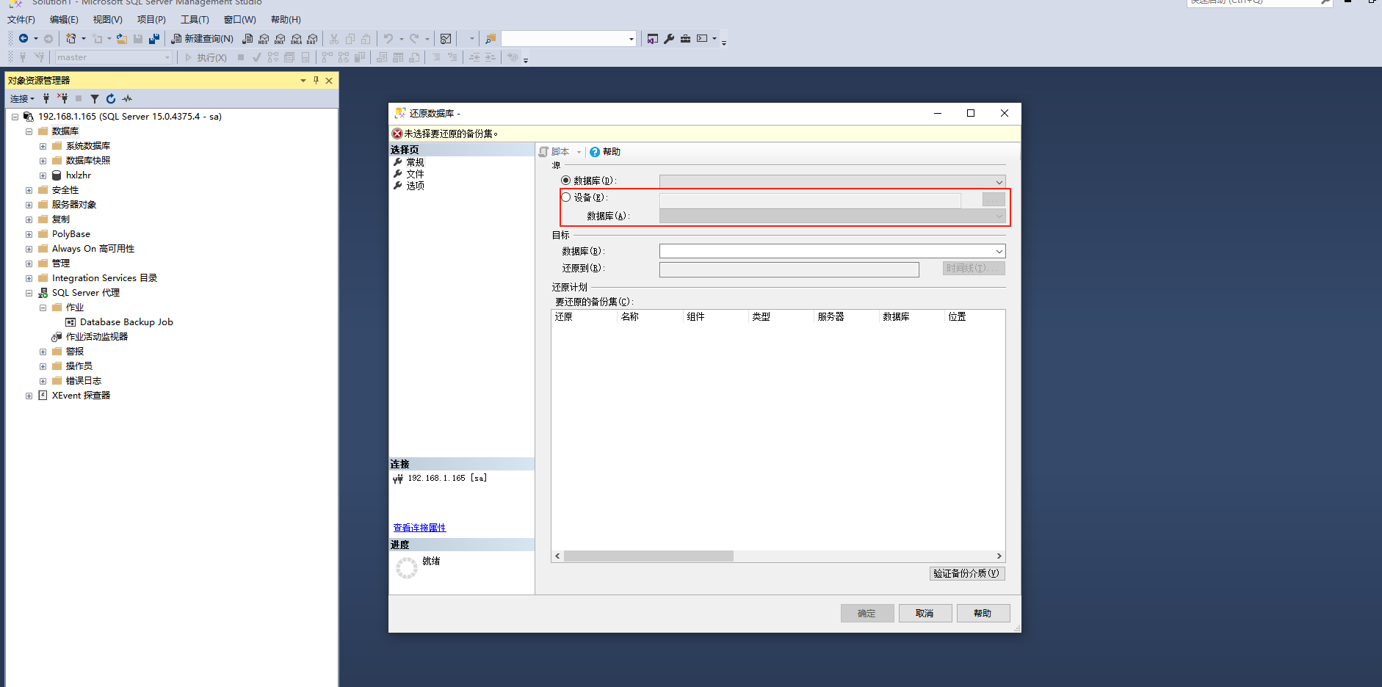The height and width of the screenshot is (687, 1382).
Task: Open the 工具(T) menu
Action: point(195,20)
